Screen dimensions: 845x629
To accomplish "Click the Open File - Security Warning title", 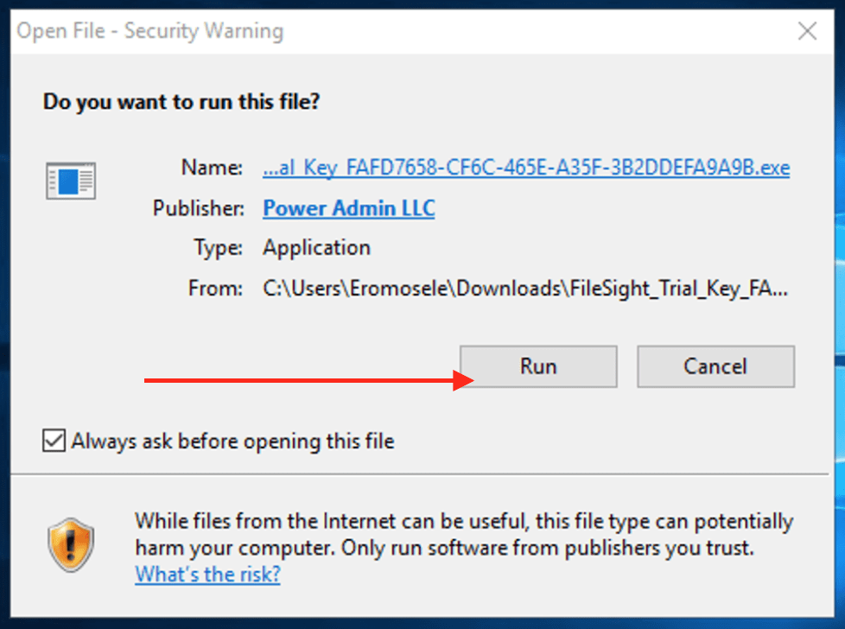I will point(150,32).
